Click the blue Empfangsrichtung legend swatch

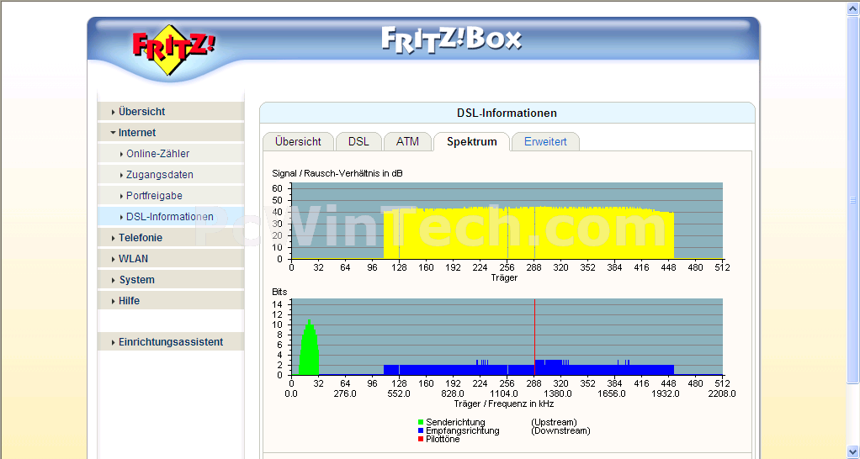(421, 430)
